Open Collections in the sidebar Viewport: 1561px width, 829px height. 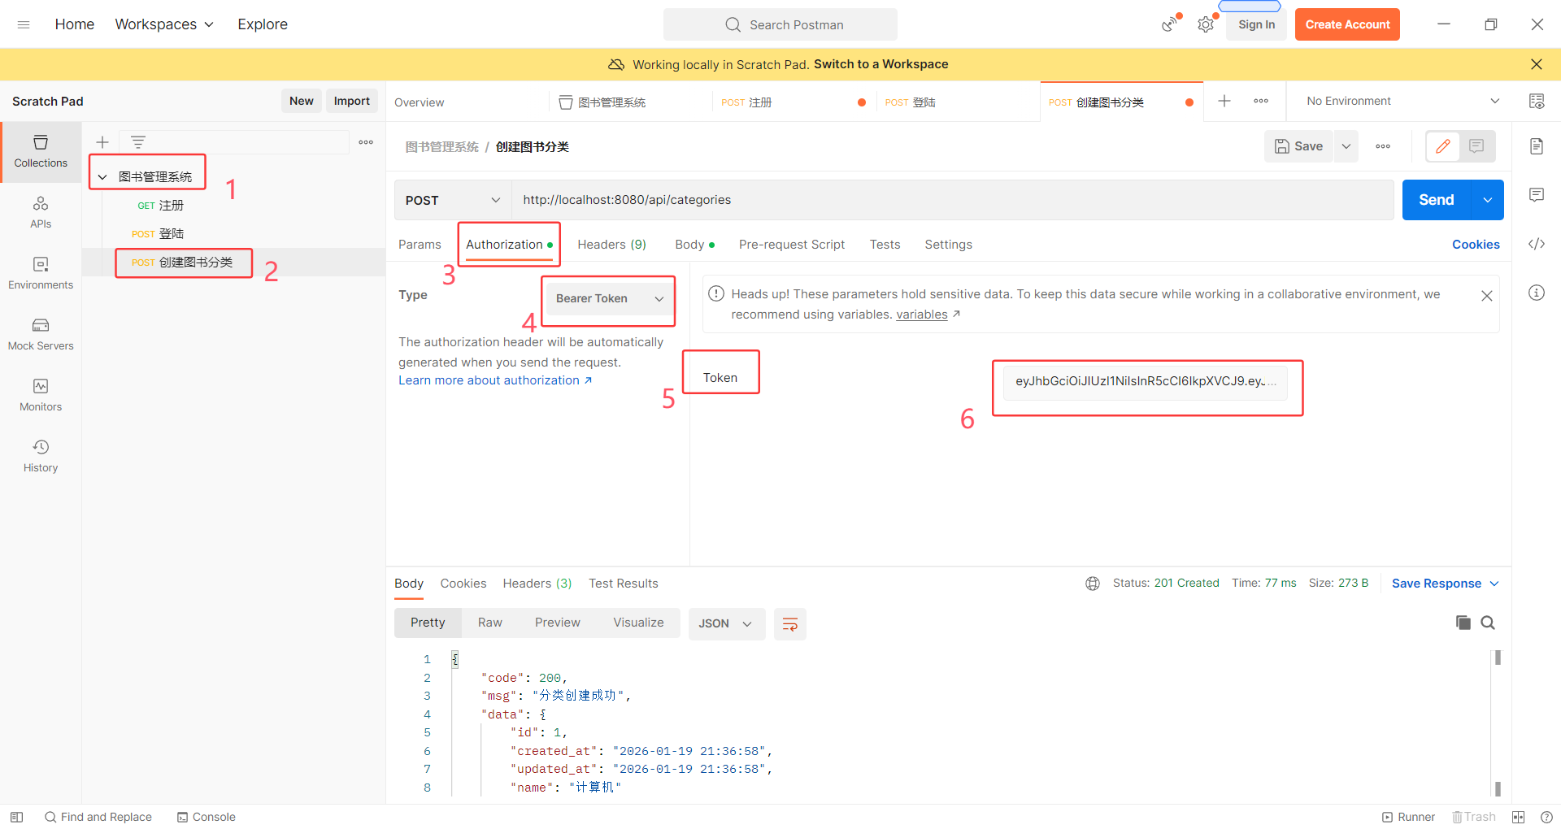pos(41,152)
